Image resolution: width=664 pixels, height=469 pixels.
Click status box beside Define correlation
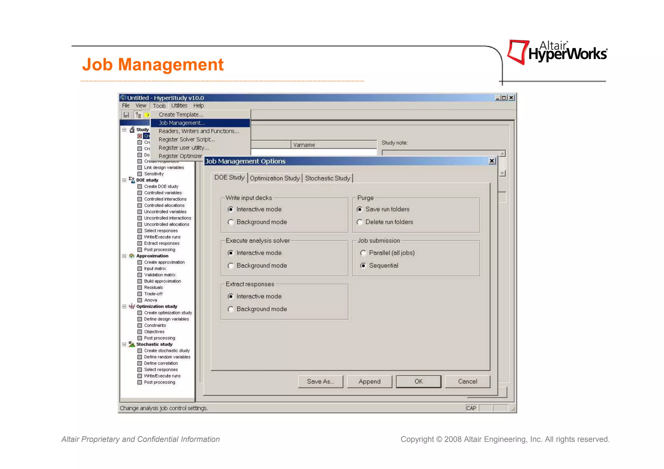[140, 363]
